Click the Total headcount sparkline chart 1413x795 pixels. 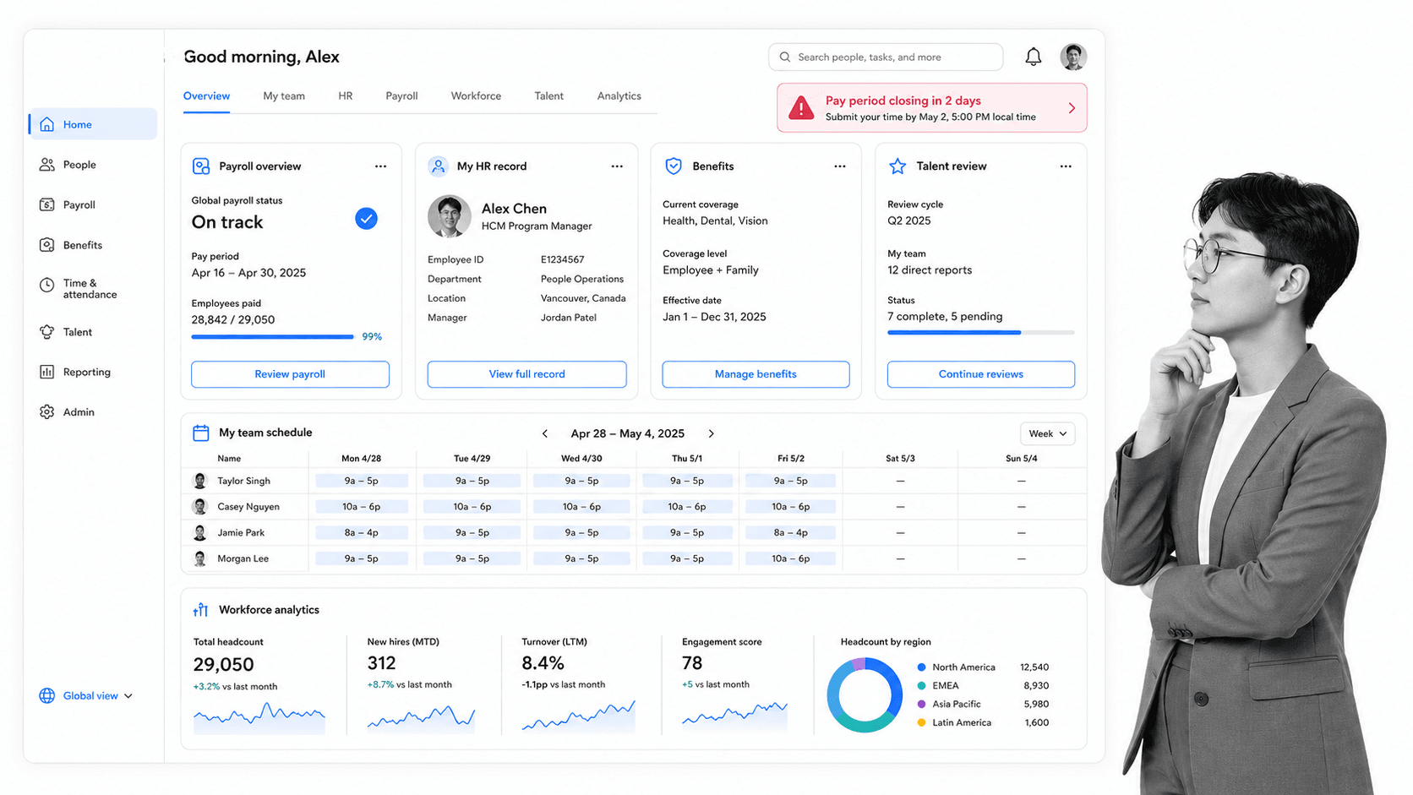(259, 717)
